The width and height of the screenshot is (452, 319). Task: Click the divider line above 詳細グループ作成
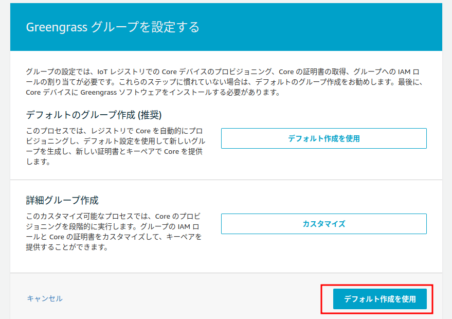pyautogui.click(x=226, y=180)
